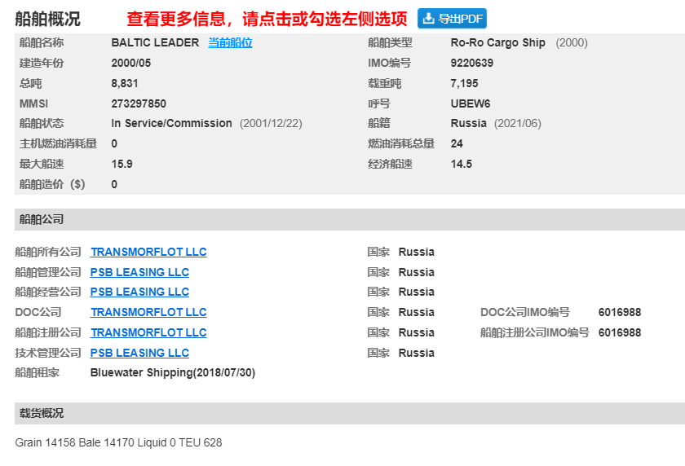Open TRANSMORFLOT LLC link beside 船舶注册公司

pyautogui.click(x=148, y=332)
